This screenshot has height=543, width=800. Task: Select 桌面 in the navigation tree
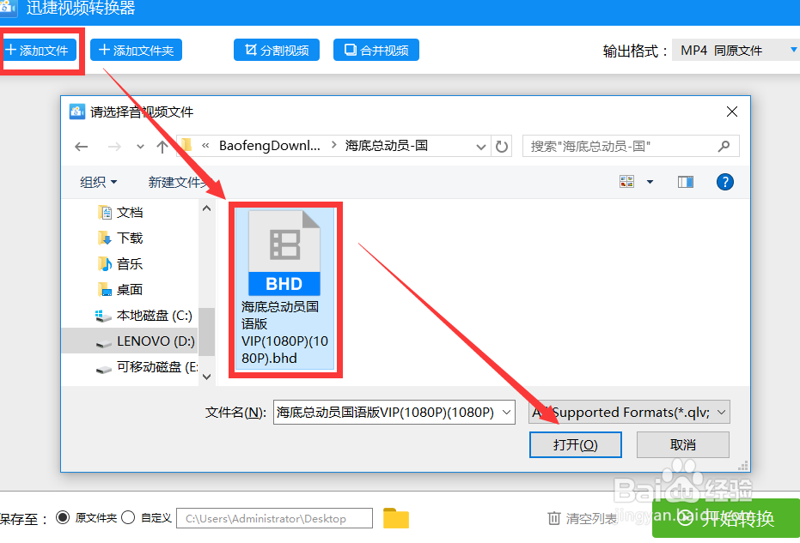point(130,289)
